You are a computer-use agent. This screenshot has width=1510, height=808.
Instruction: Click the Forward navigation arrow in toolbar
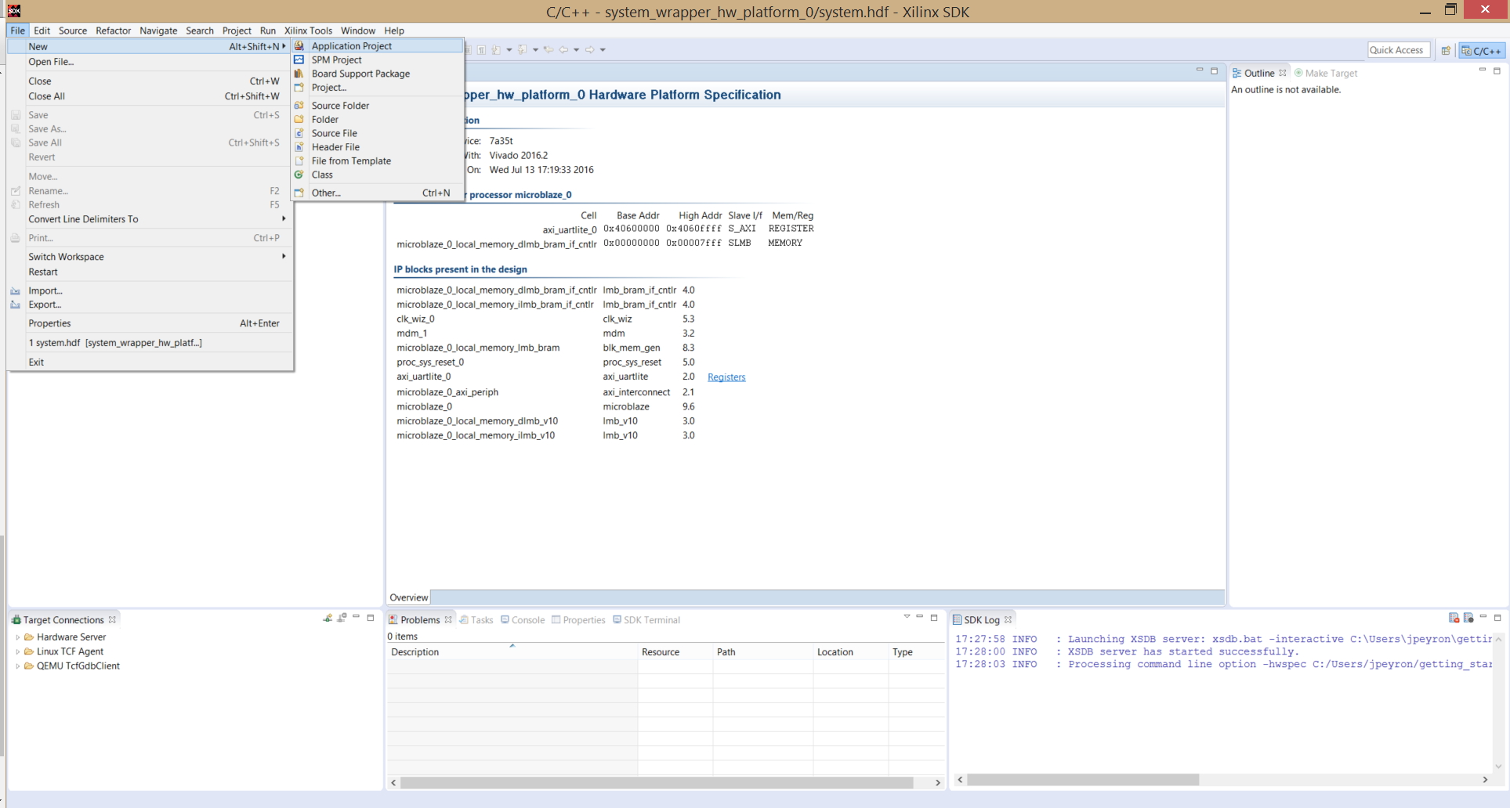(x=590, y=50)
